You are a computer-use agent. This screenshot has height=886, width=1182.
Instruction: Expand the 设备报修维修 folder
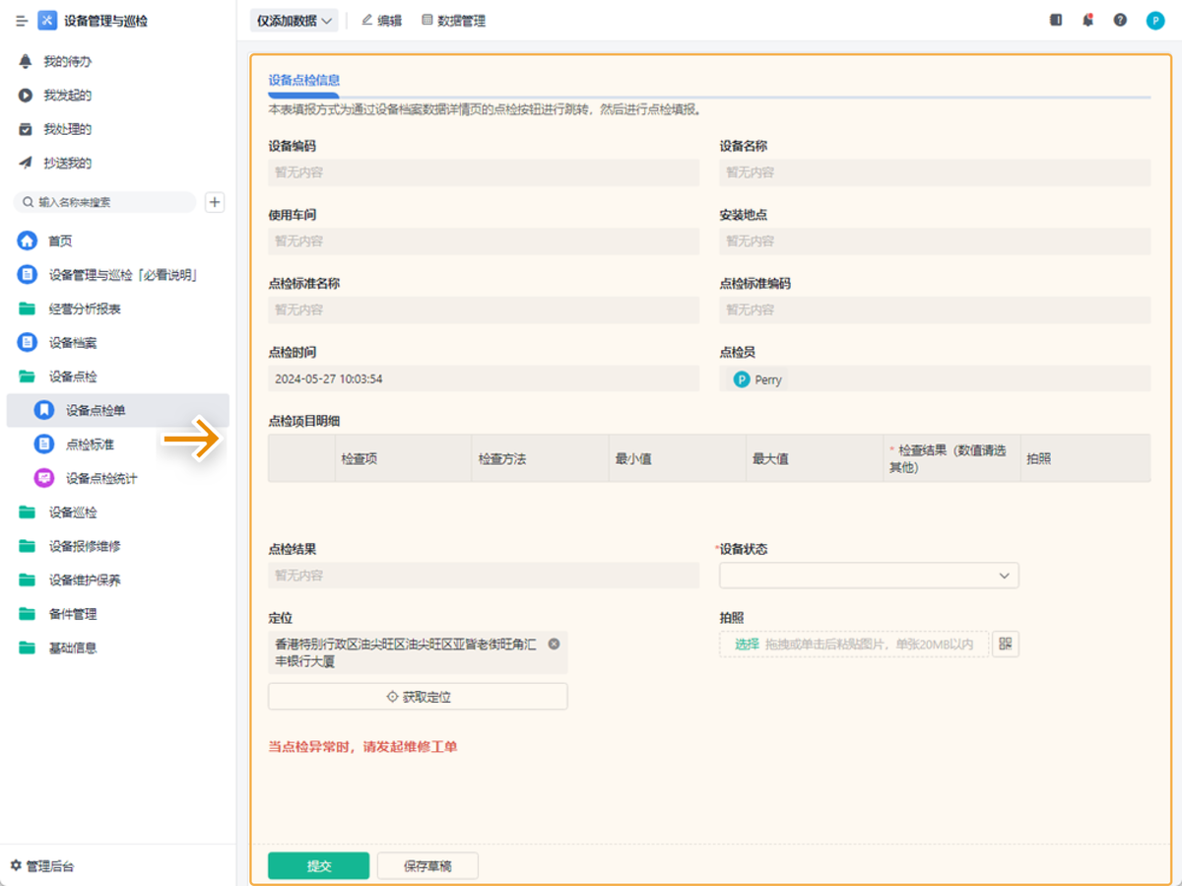(x=84, y=546)
